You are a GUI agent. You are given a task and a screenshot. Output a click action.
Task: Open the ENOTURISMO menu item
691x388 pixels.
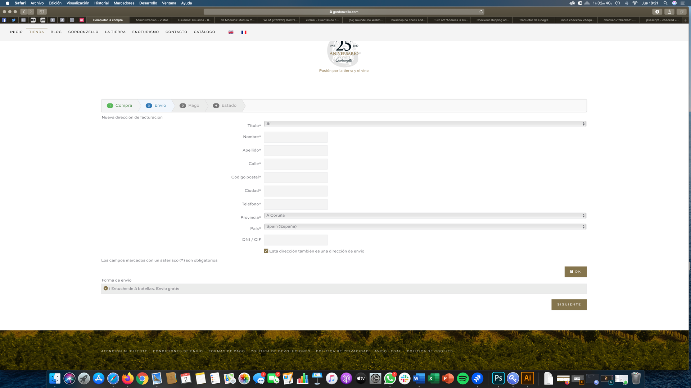(145, 32)
